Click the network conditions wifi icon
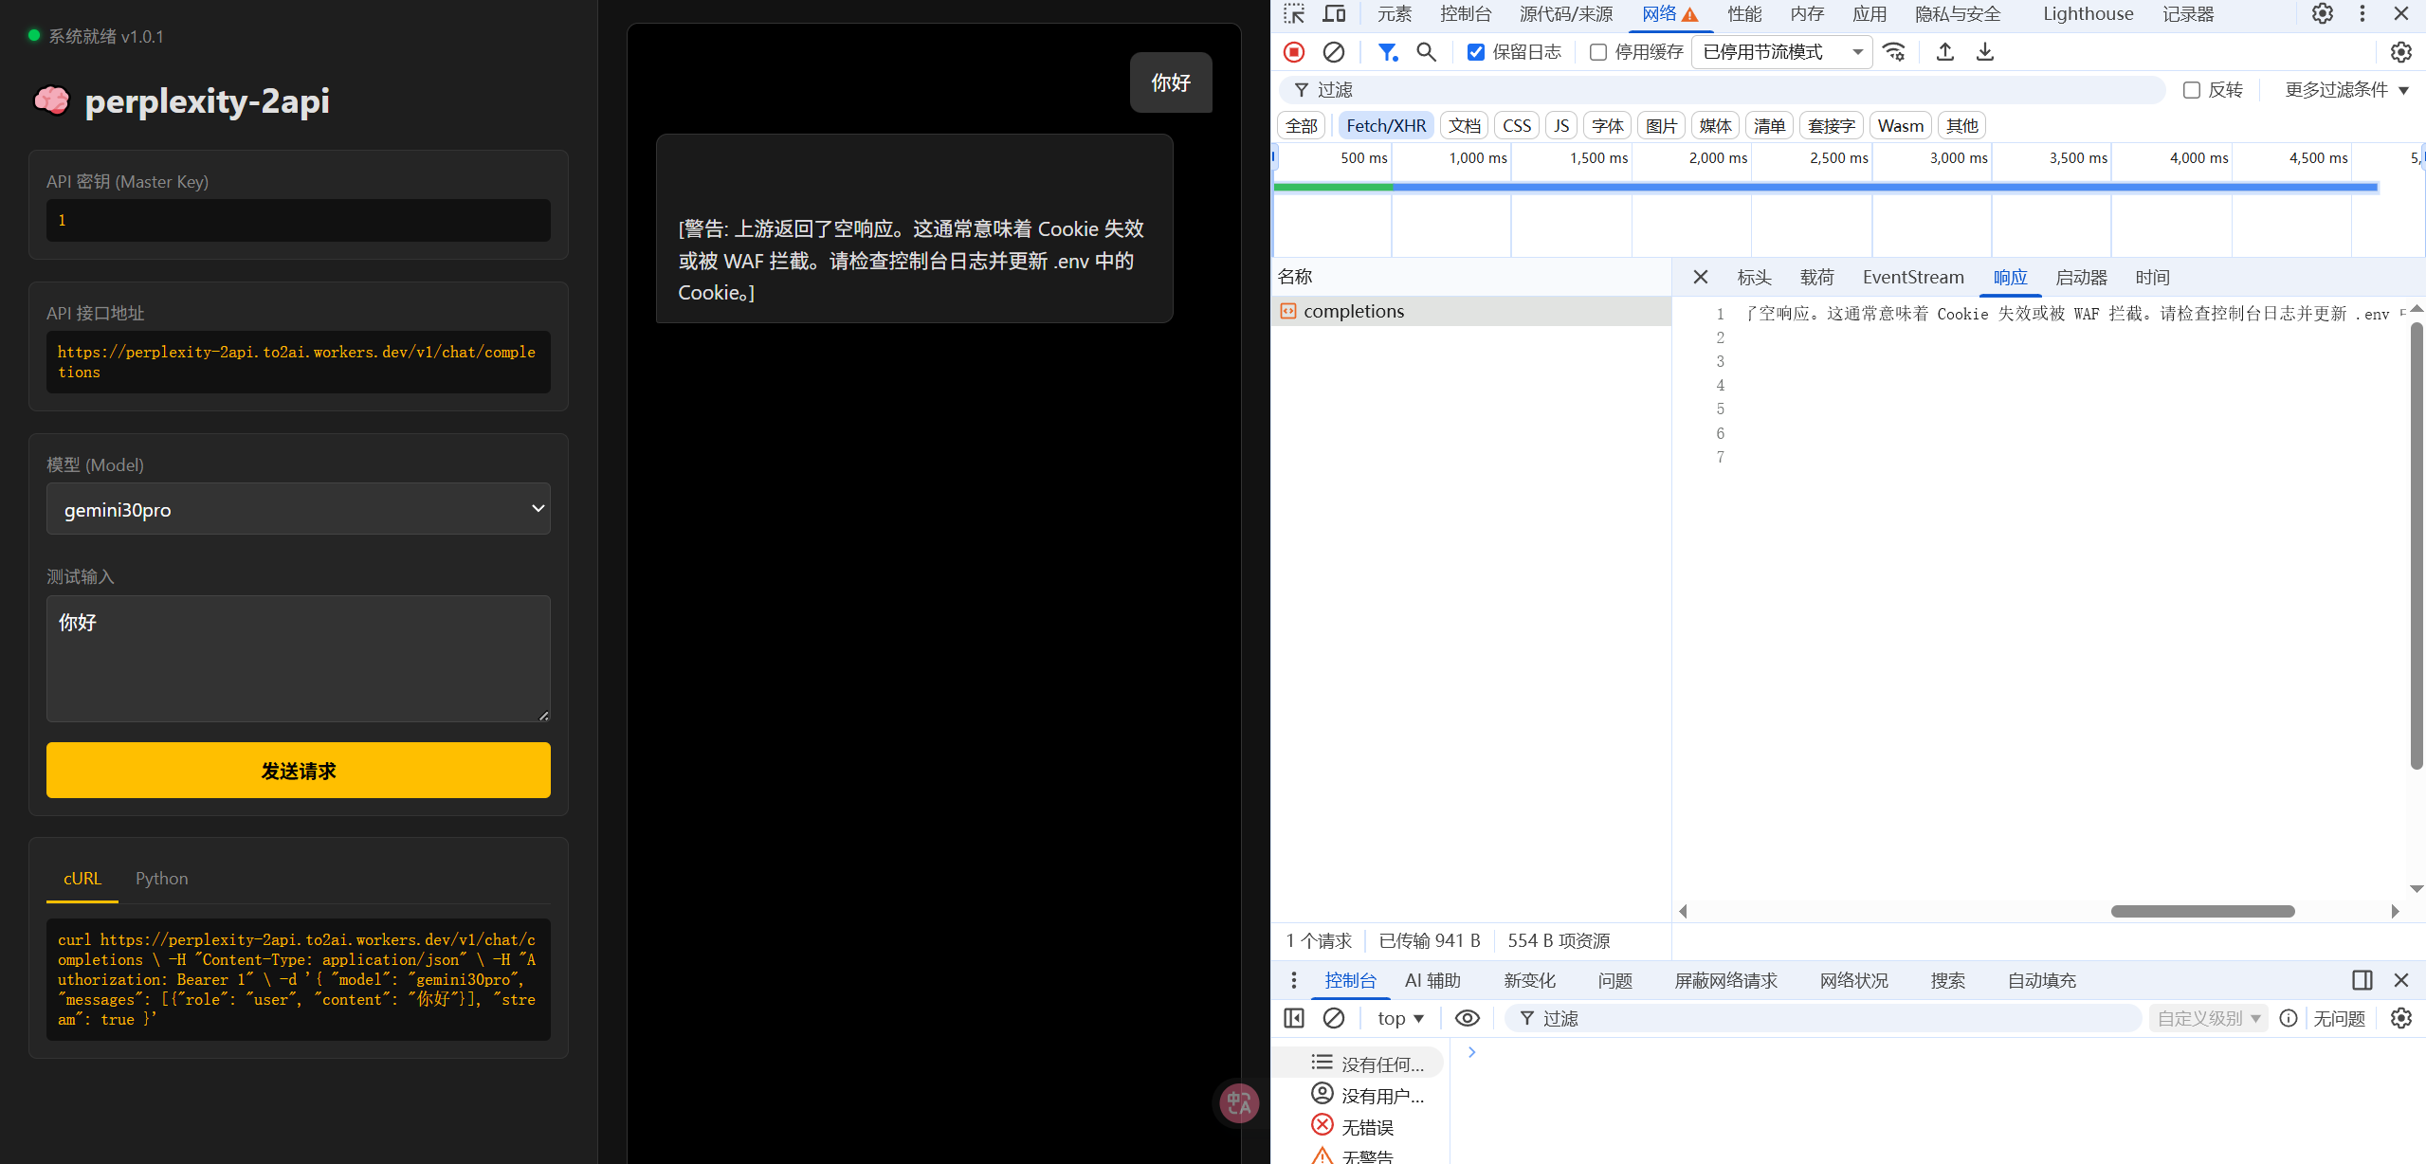The image size is (2426, 1164). pyautogui.click(x=1893, y=52)
